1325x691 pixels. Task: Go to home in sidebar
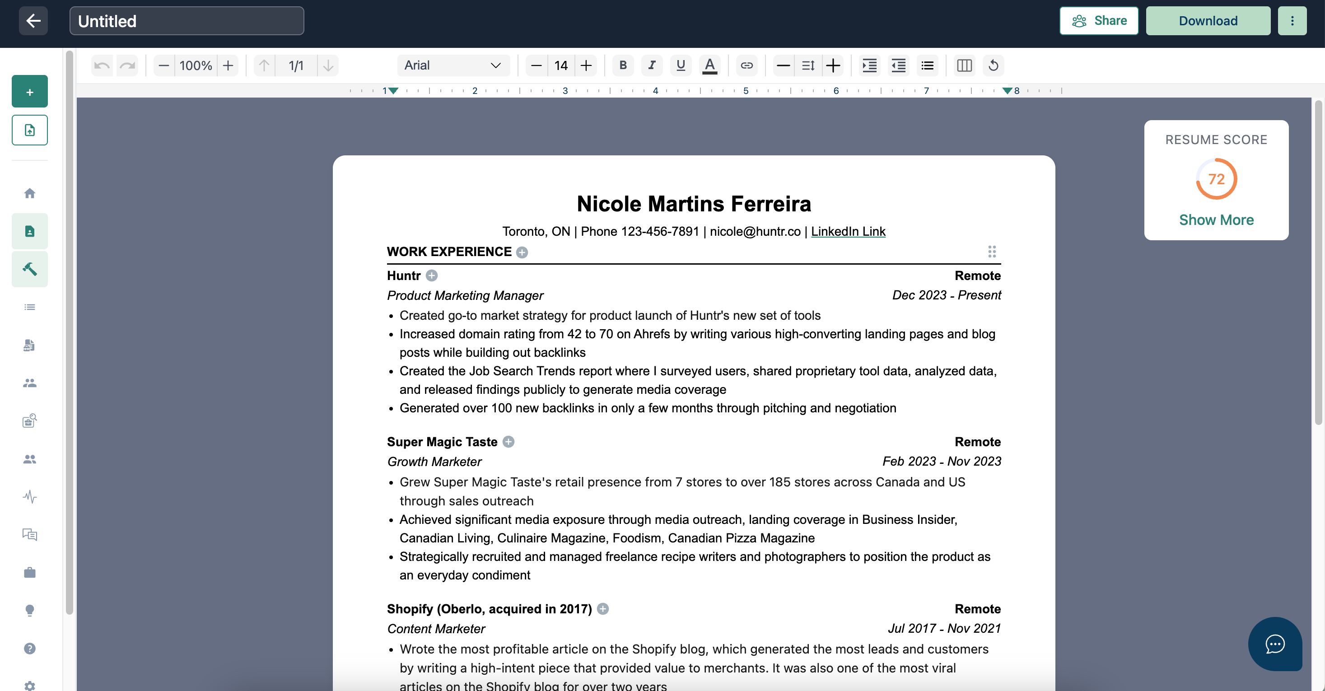coord(30,193)
